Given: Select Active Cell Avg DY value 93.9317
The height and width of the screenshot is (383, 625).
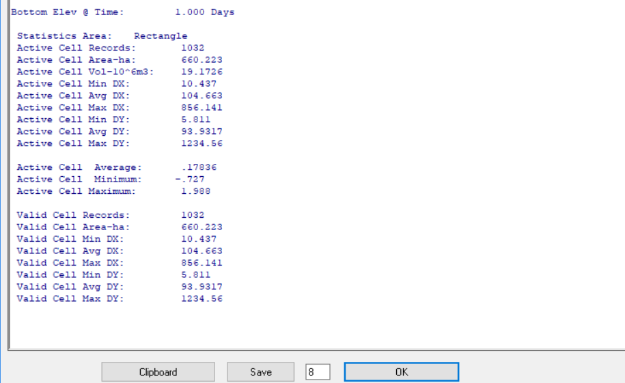Looking at the screenshot, I should pos(202,132).
